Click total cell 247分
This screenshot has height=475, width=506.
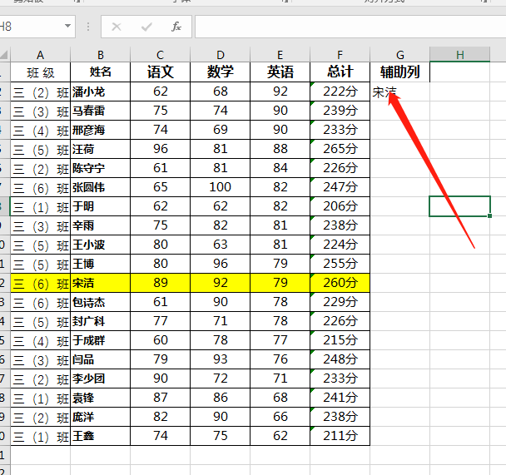coord(340,187)
